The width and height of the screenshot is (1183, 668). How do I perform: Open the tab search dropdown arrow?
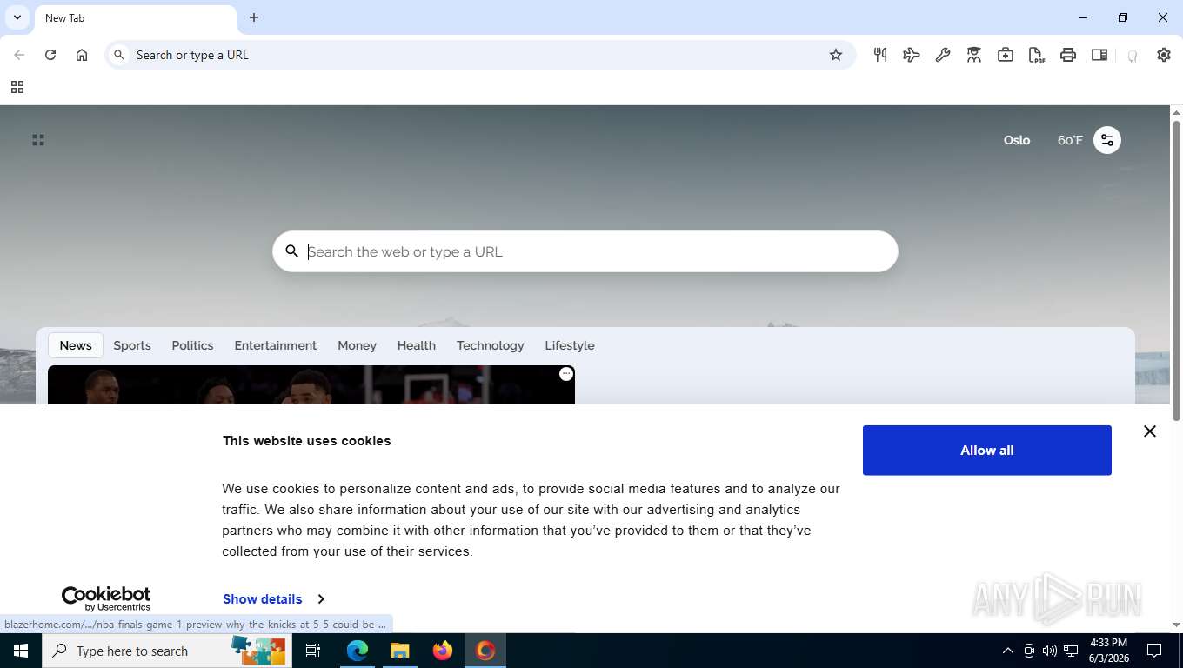point(17,17)
